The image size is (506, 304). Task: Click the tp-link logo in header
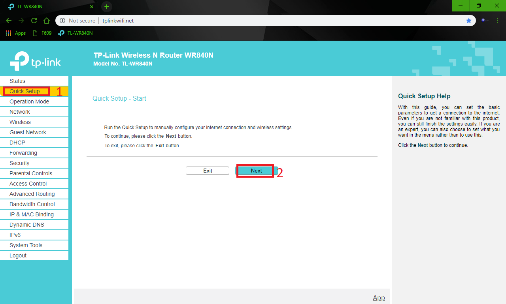(35, 61)
